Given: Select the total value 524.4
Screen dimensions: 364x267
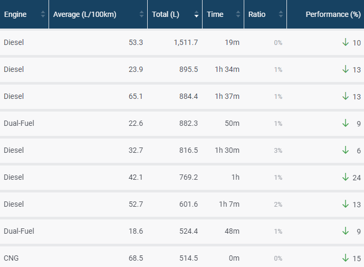Looking at the screenshot, I should tap(188, 231).
